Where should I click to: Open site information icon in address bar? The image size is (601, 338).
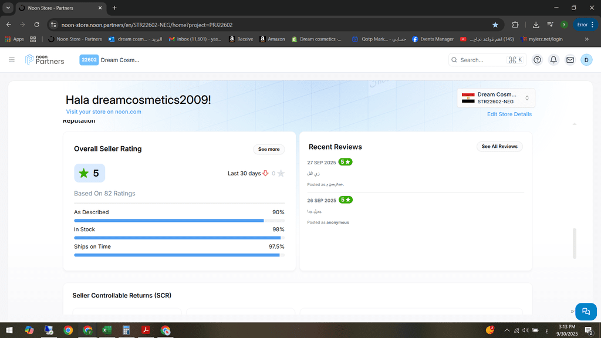pos(53,25)
